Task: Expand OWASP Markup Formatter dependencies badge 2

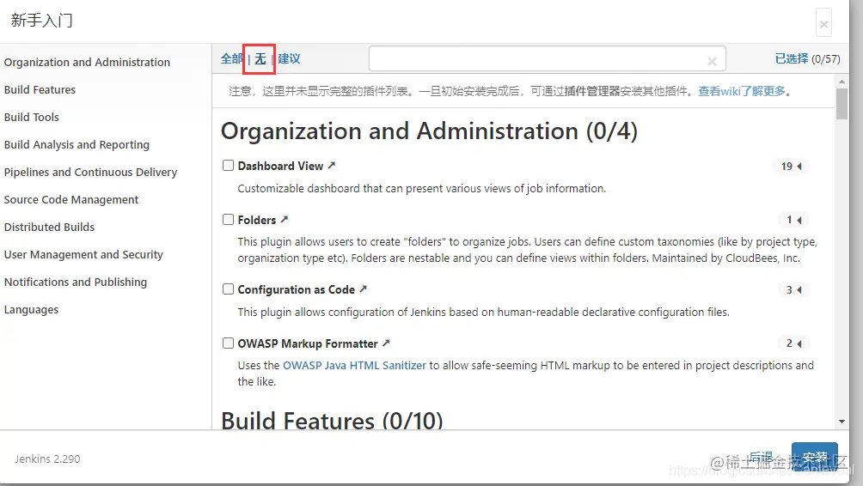Action: (793, 343)
